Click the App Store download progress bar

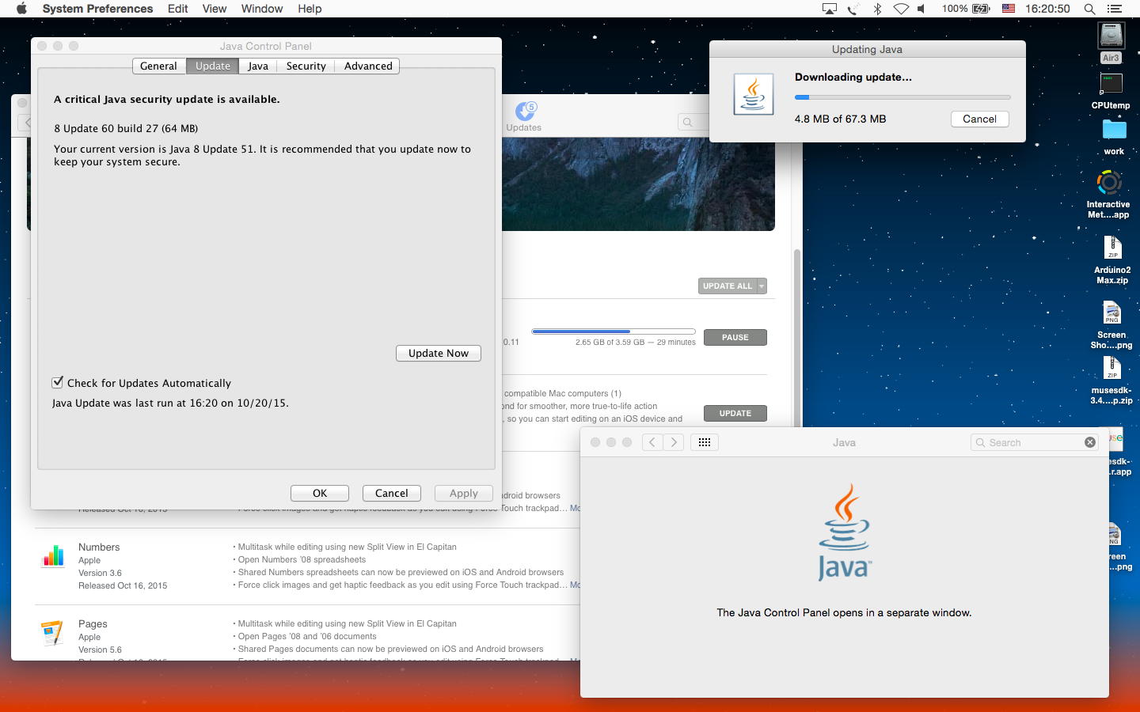[614, 331]
